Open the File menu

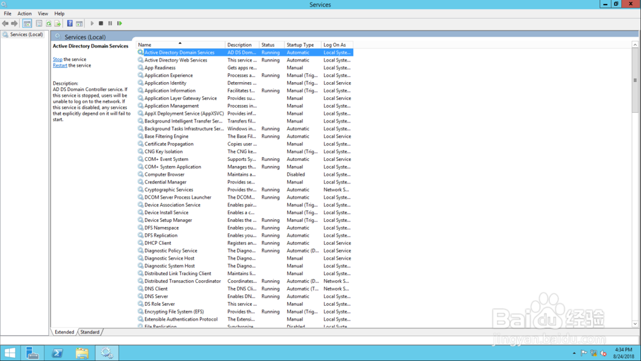pos(7,13)
